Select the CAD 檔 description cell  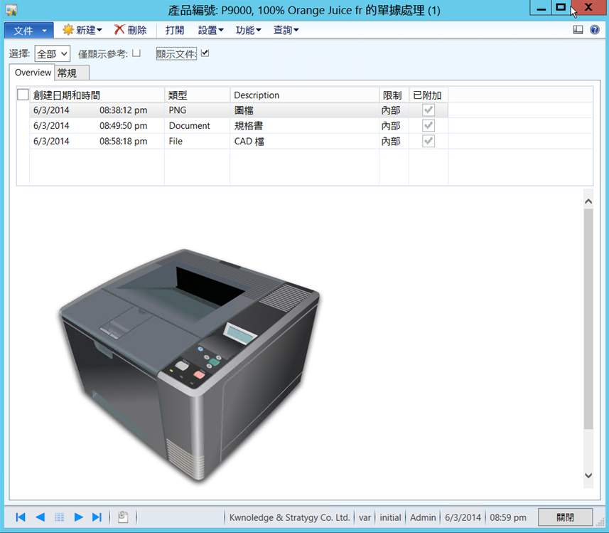coord(304,141)
